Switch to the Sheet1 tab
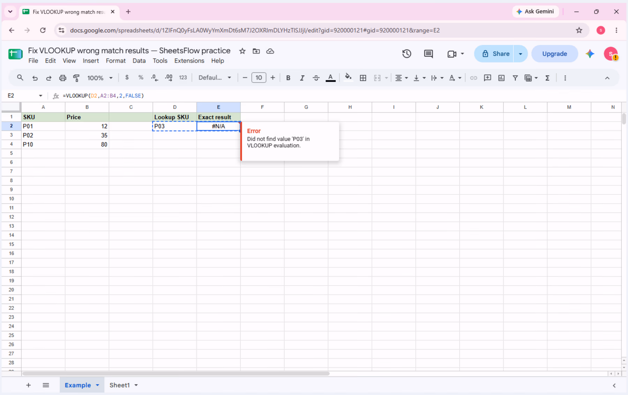 (x=120, y=385)
